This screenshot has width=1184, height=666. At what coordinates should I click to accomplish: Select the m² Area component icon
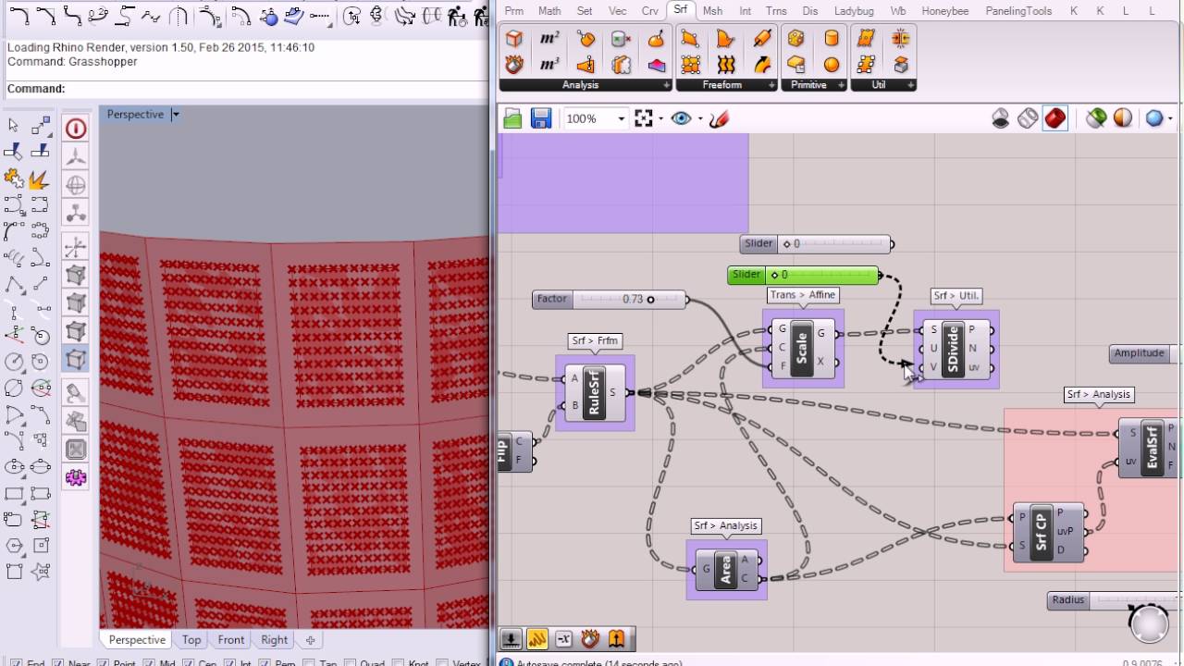coord(549,38)
